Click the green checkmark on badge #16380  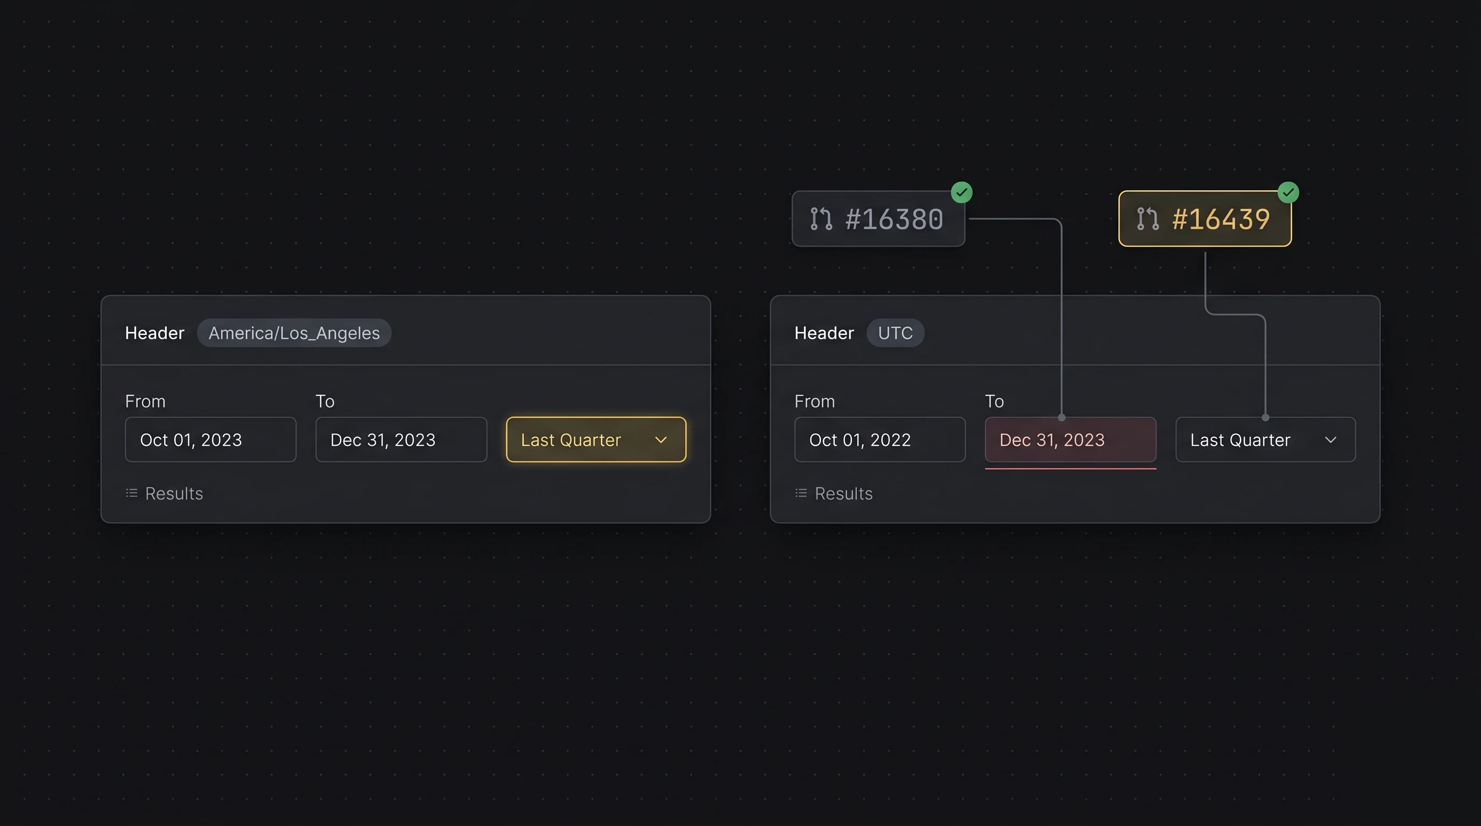click(x=962, y=192)
